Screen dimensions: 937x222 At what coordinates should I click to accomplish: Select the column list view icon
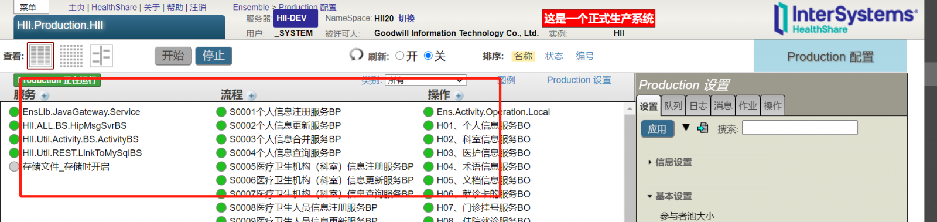40,56
